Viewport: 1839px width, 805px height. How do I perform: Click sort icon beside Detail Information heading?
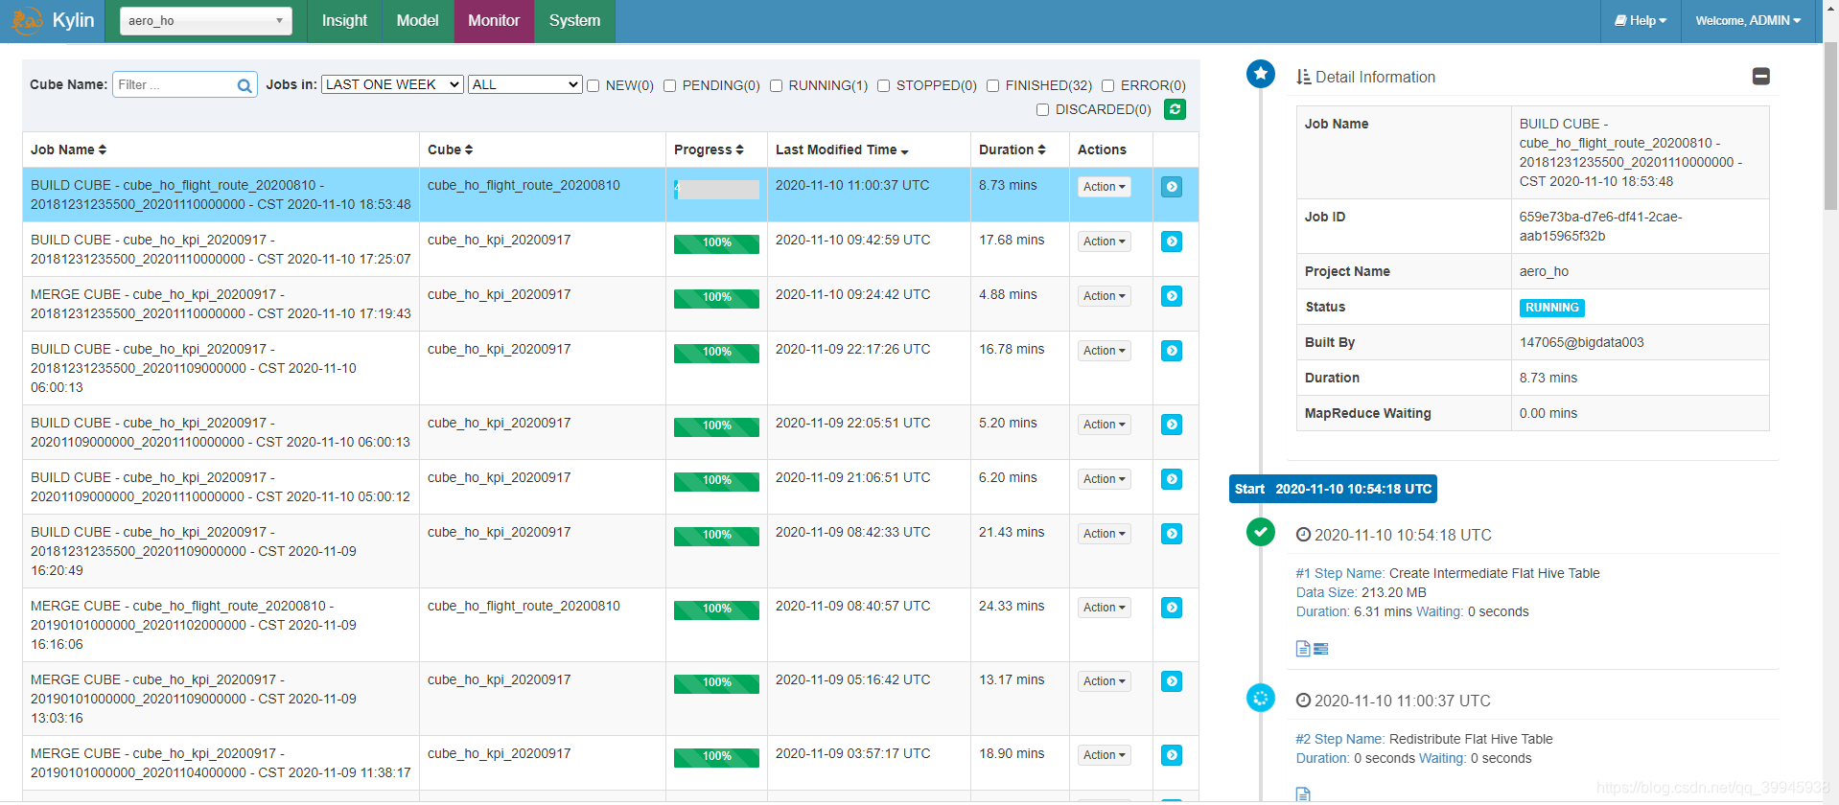click(x=1304, y=77)
